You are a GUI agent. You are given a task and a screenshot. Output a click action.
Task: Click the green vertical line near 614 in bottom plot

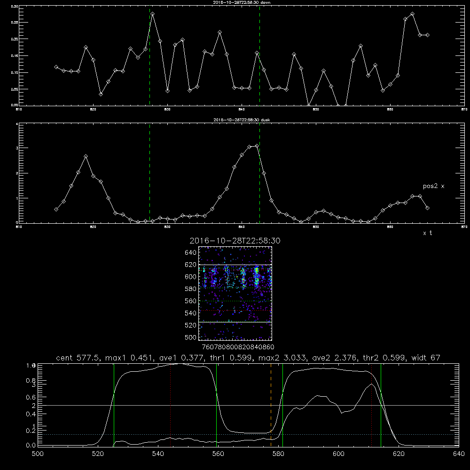(x=381, y=405)
